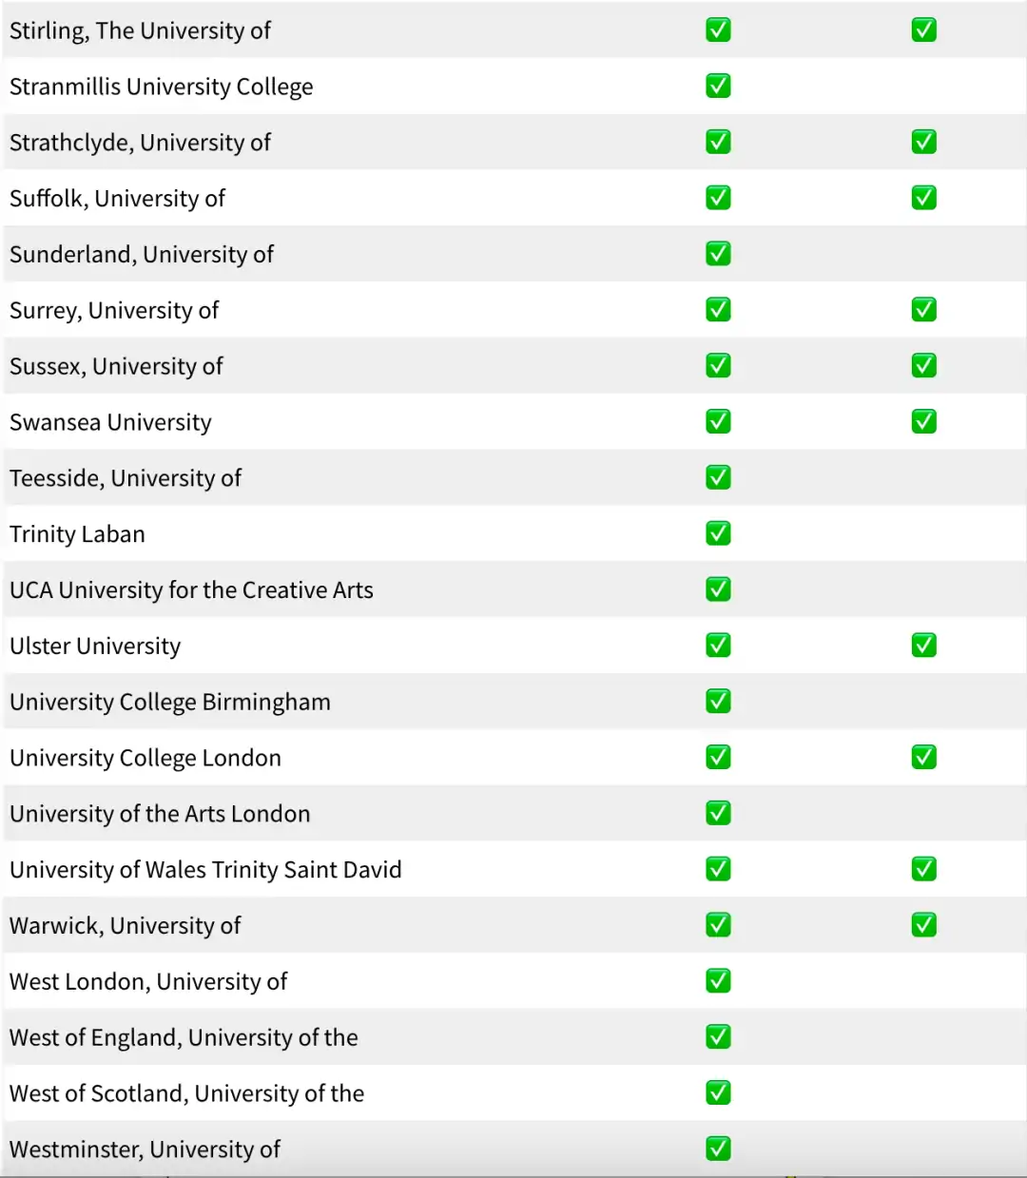Click second checkmark in Suffolk row
Viewport: 1027px width, 1178px height.
click(x=923, y=198)
